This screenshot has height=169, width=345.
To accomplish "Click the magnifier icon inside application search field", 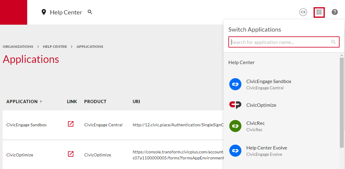I will [x=334, y=42].
